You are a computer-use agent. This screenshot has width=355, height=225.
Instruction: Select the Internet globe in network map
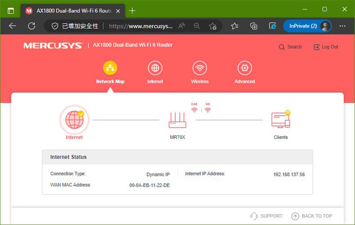point(74,120)
